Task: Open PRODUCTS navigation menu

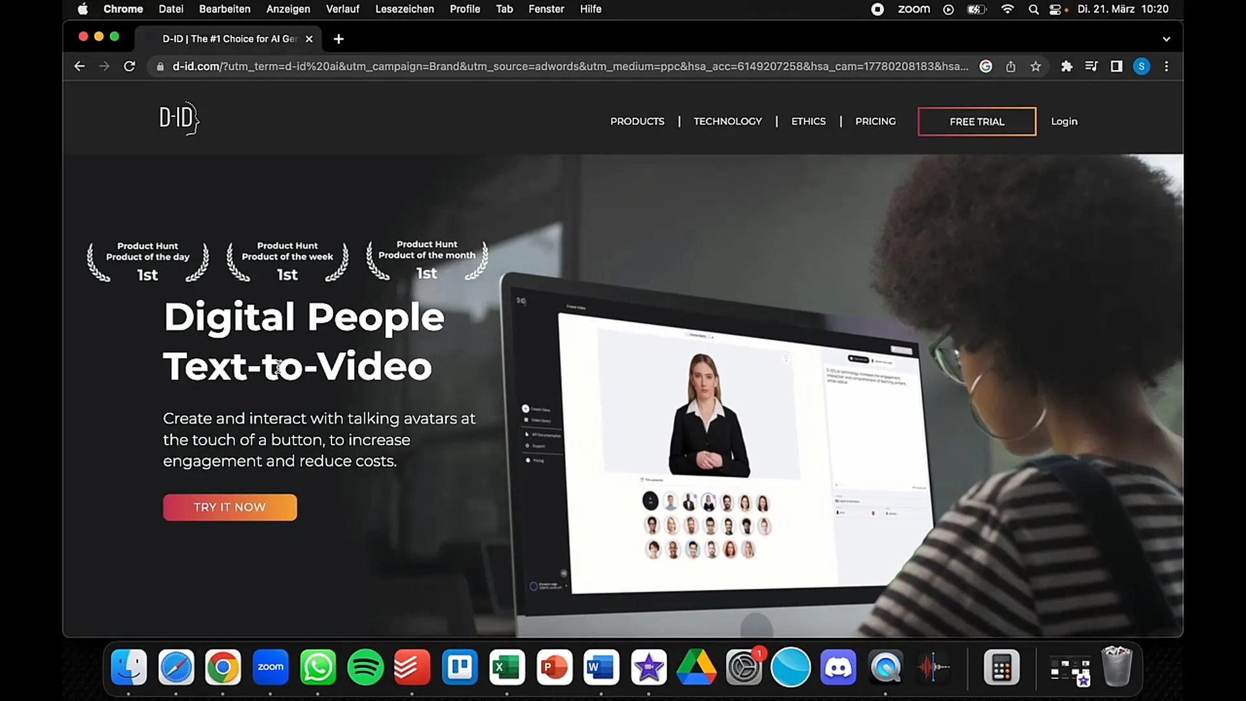Action: click(637, 121)
